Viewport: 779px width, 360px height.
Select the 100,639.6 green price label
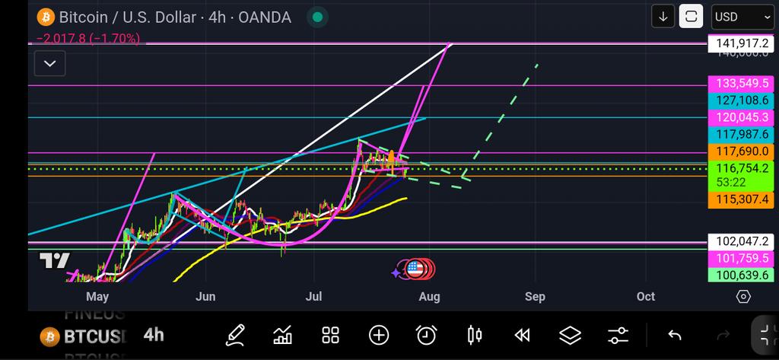741,275
